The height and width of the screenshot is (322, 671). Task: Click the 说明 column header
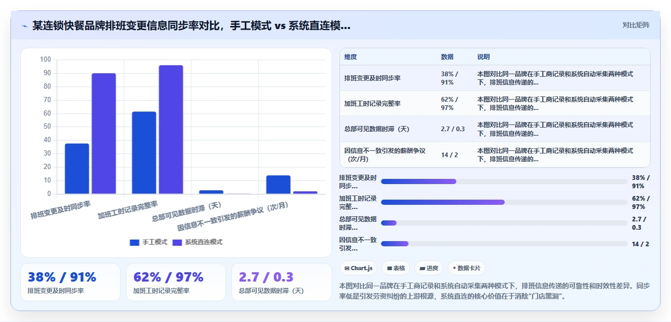(x=483, y=57)
